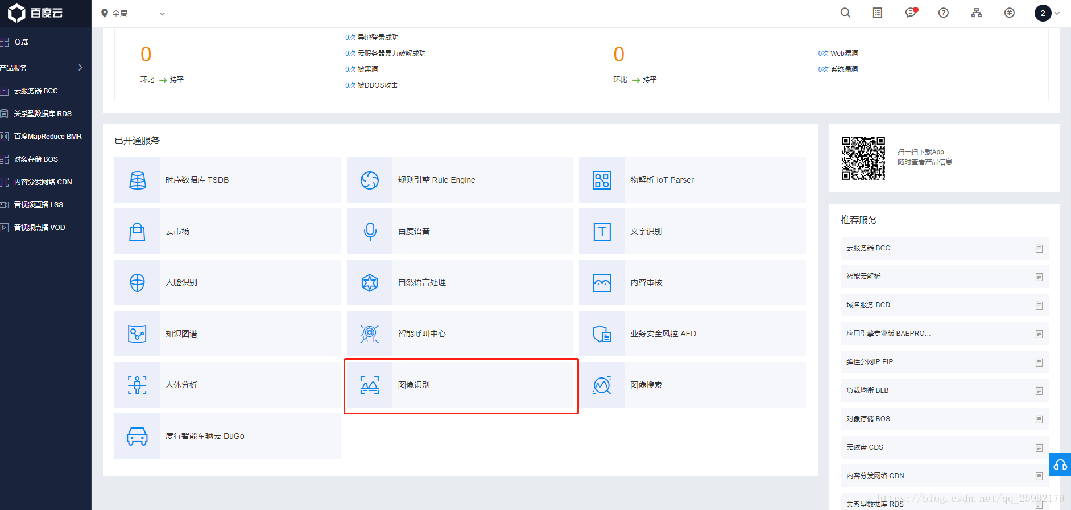Viewport: 1071px width, 510px height.
Task: Click the 知识图谱 map icon
Action: tap(137, 334)
